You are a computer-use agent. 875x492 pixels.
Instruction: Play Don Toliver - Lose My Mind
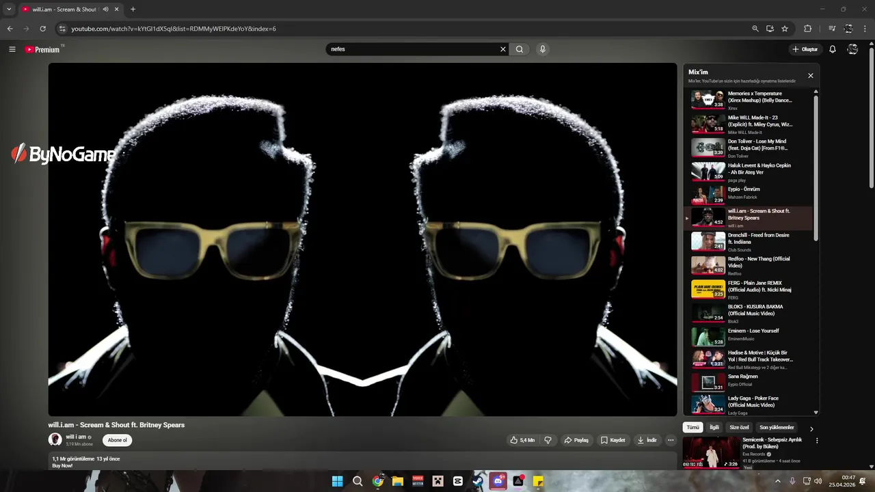click(749, 148)
